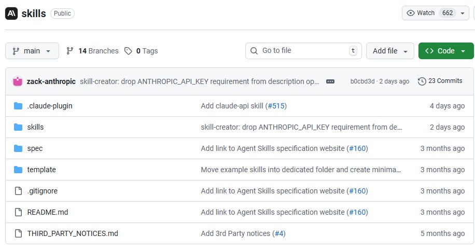
Task: Click the tag icon beside 0 Tags
Action: 129,51
